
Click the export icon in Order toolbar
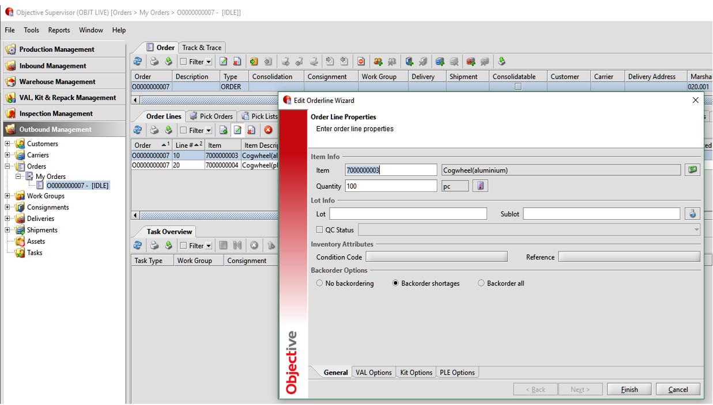168,62
